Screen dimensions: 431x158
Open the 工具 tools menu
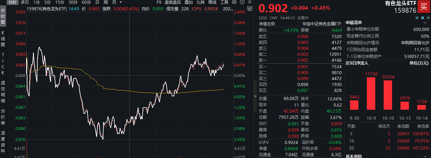tap(224, 2)
